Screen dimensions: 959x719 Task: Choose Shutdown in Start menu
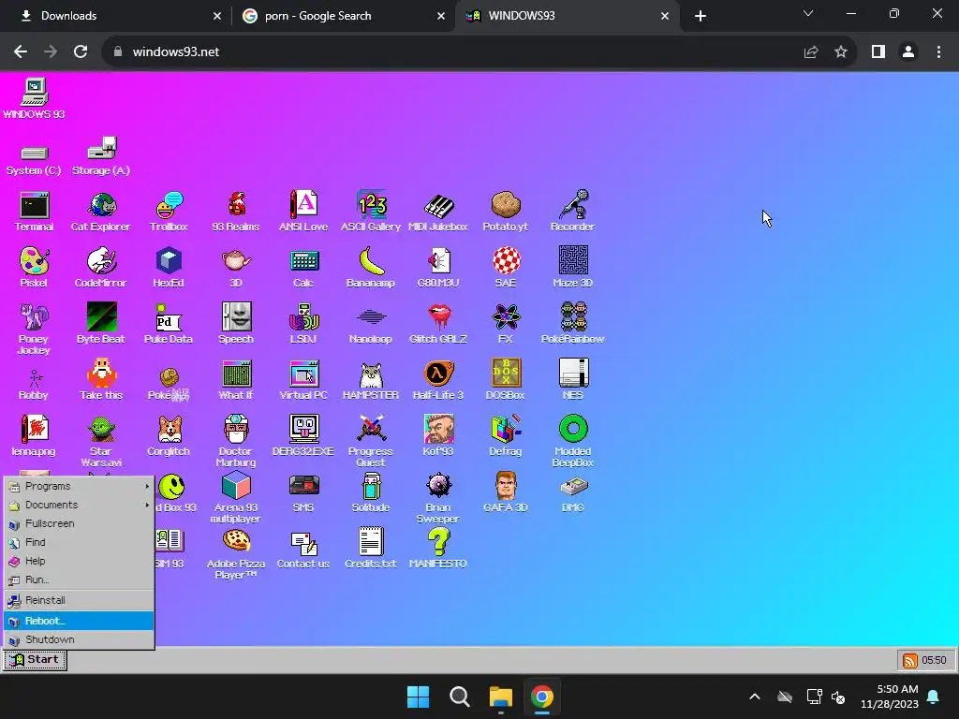click(x=79, y=639)
